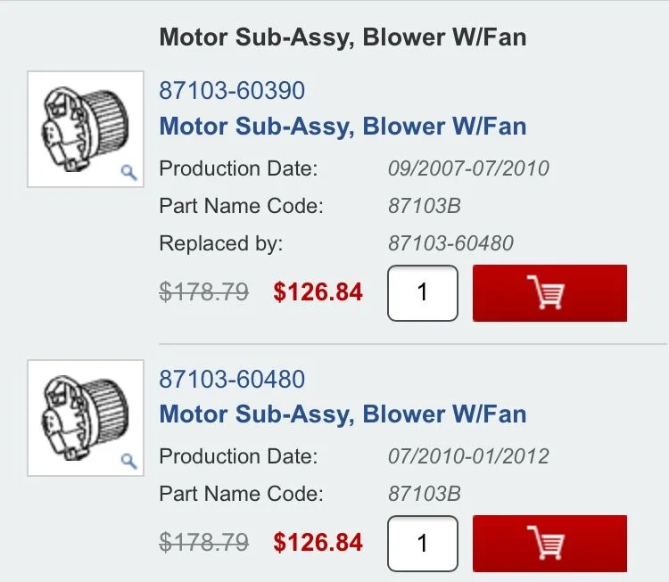The image size is (669, 582).
Task: Add part 87103-60390 to cart
Action: tap(549, 293)
